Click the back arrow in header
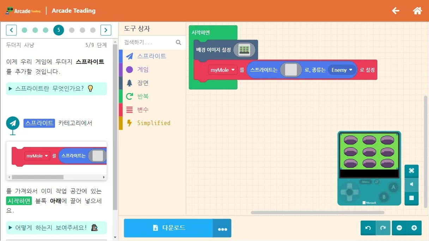The height and width of the screenshot is (241, 429). point(396,11)
